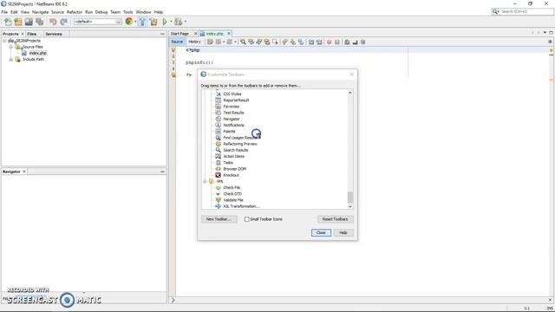Switch to the Services tab
555x312 pixels.
tap(54, 34)
